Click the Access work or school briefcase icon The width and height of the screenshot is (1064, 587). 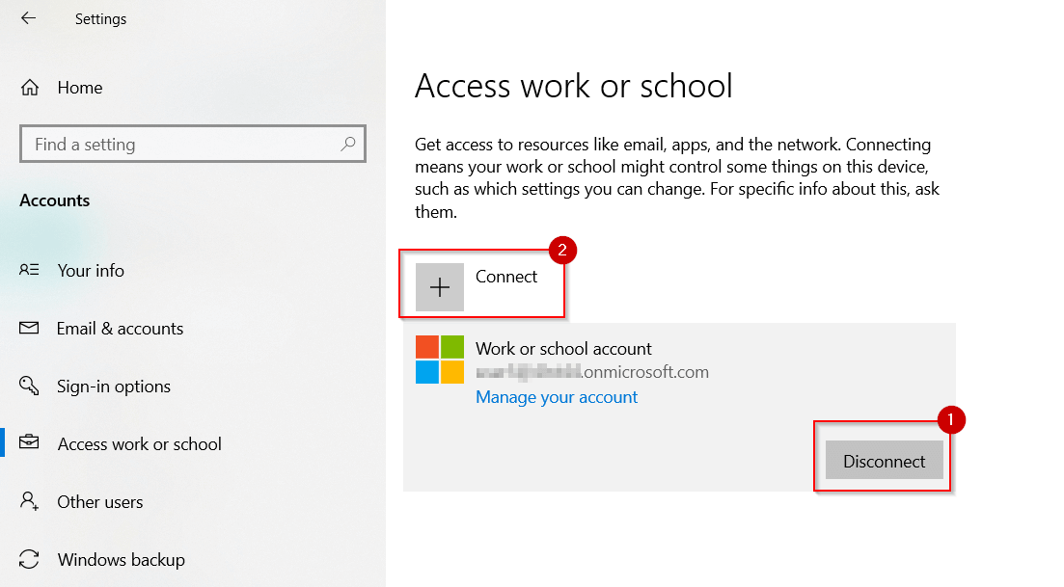pyautogui.click(x=29, y=444)
